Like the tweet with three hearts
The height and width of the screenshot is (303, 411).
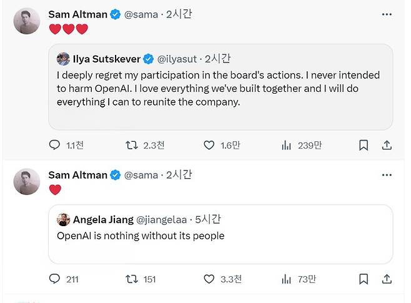coord(209,145)
